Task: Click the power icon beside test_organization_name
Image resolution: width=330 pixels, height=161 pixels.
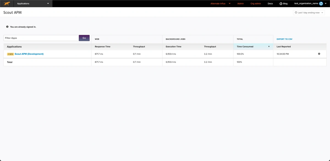Action: (321, 4)
